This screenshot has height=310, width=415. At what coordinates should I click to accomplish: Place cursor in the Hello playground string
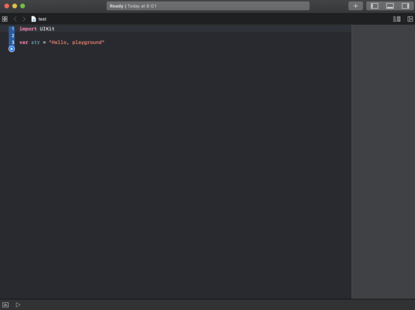(x=77, y=42)
